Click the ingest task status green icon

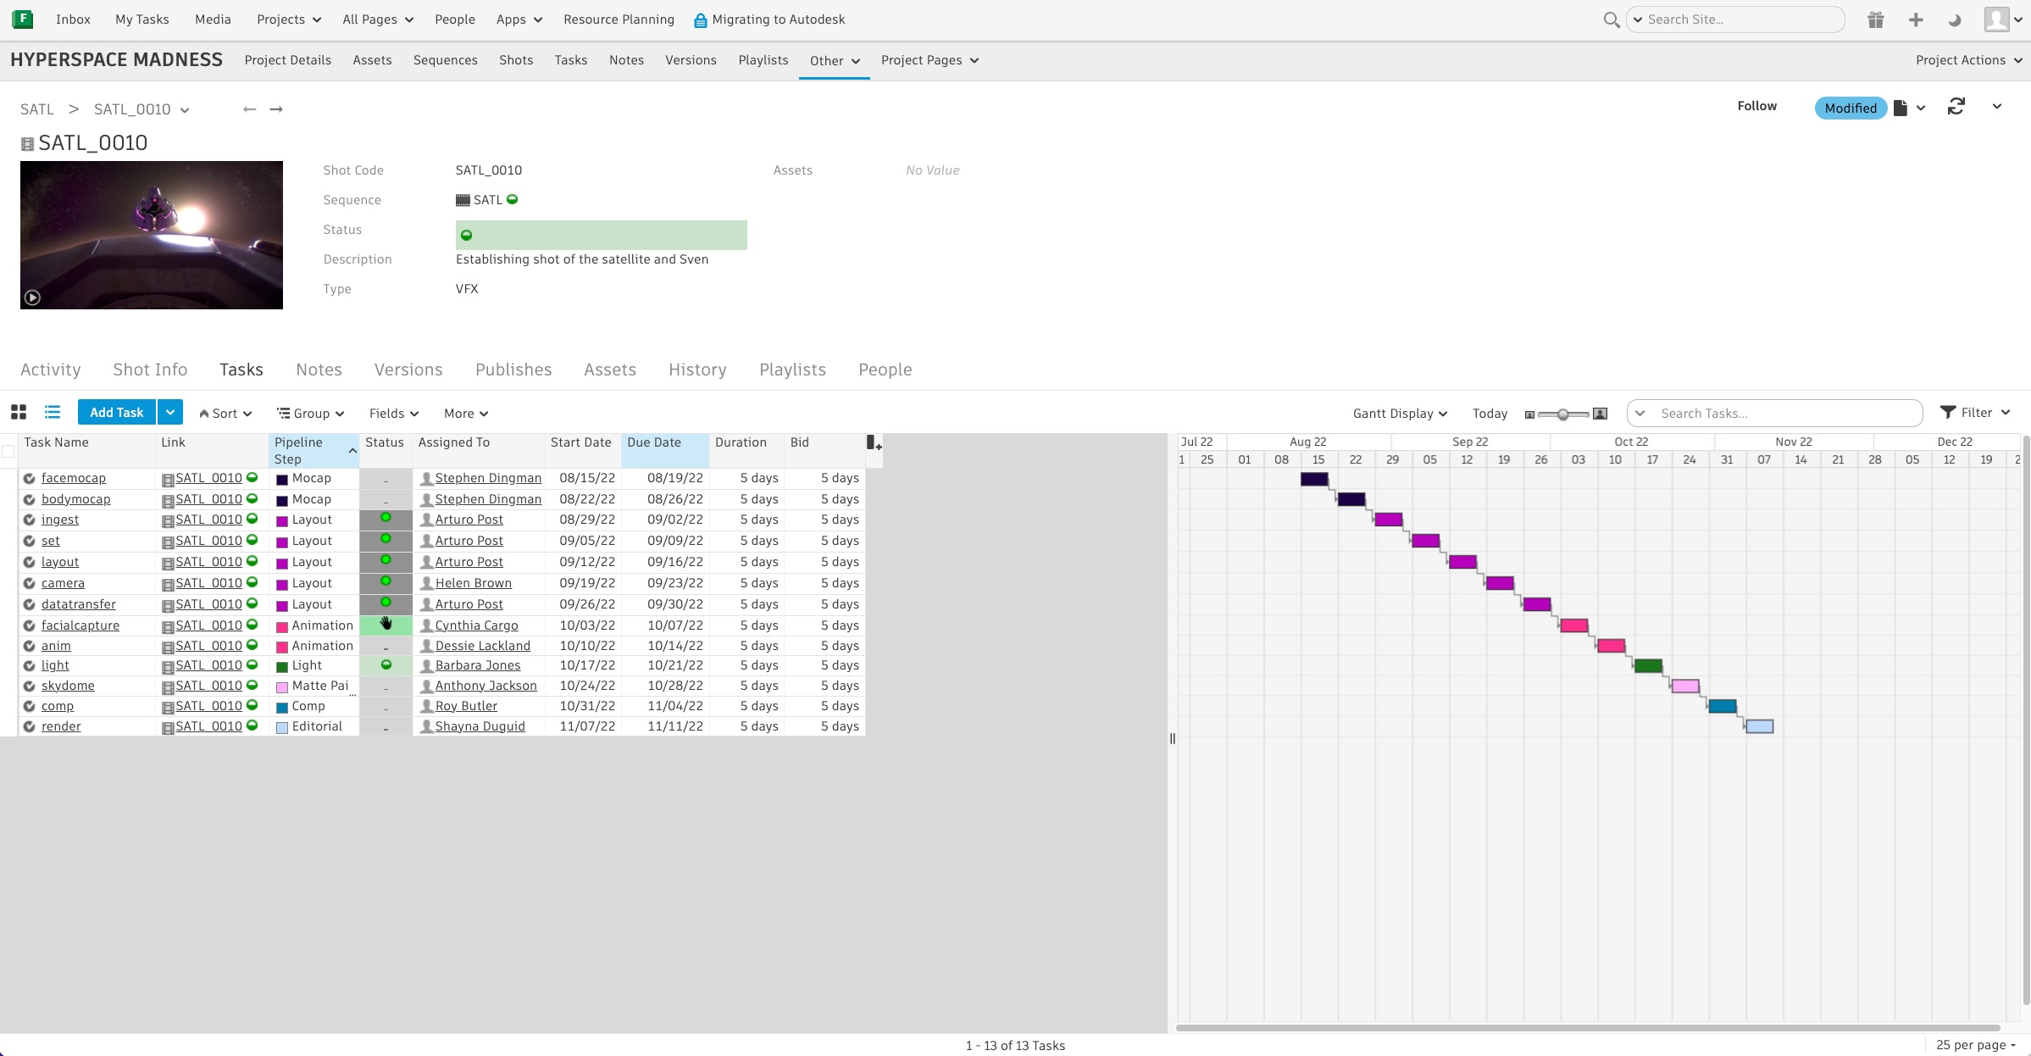(386, 518)
